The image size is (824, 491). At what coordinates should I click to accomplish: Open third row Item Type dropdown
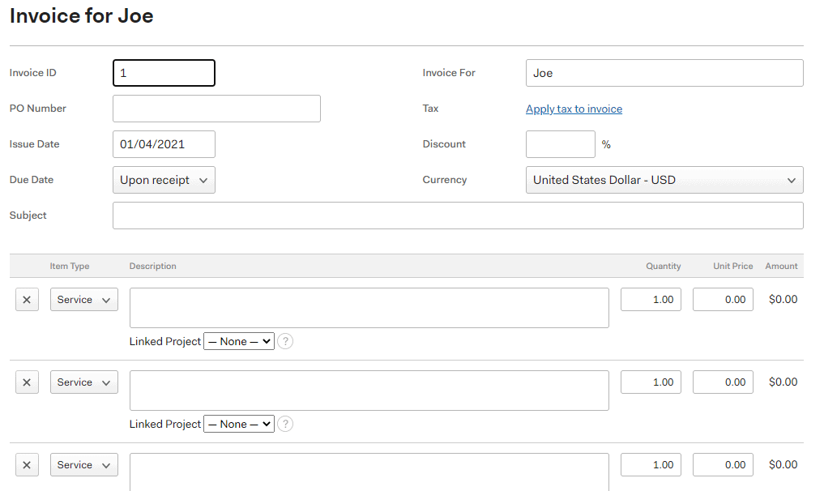pyautogui.click(x=84, y=465)
